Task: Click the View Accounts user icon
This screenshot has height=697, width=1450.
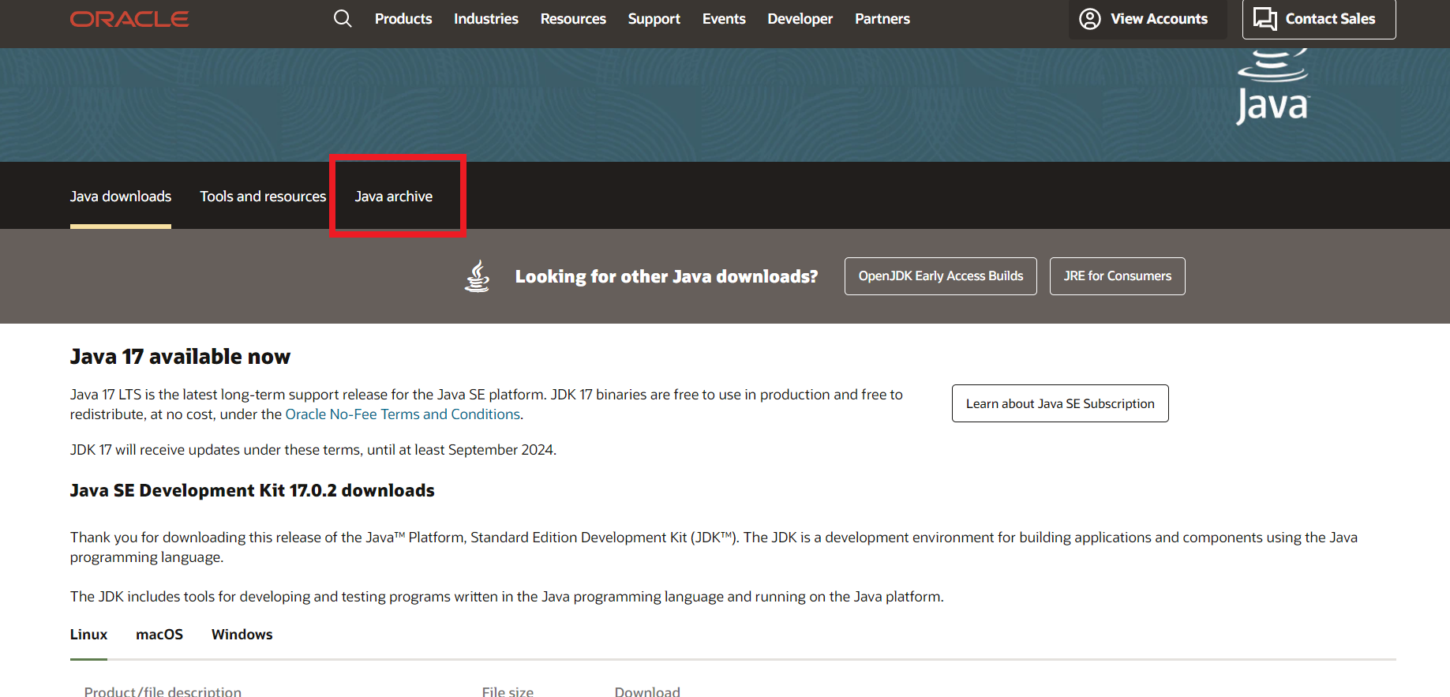Action: pos(1090,19)
